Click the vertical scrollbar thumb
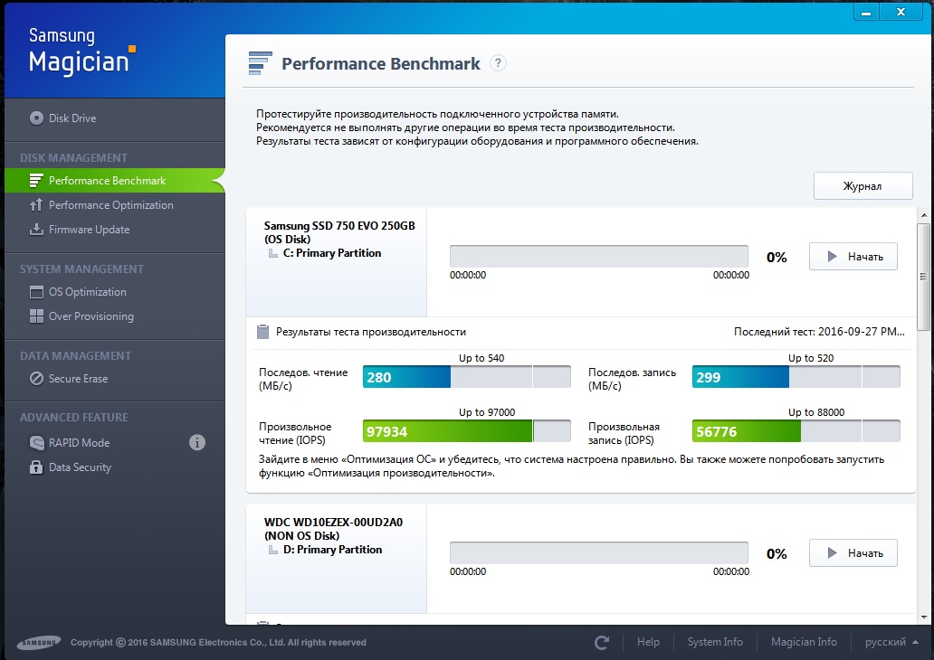 [x=923, y=277]
